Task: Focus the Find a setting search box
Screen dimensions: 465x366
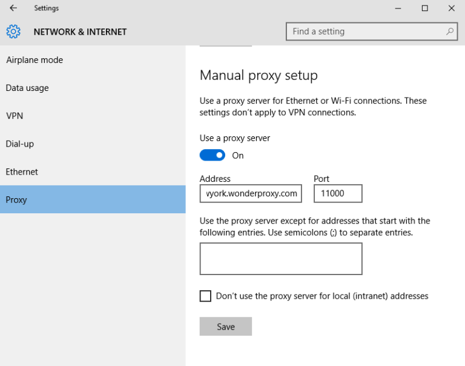Action: [366, 32]
